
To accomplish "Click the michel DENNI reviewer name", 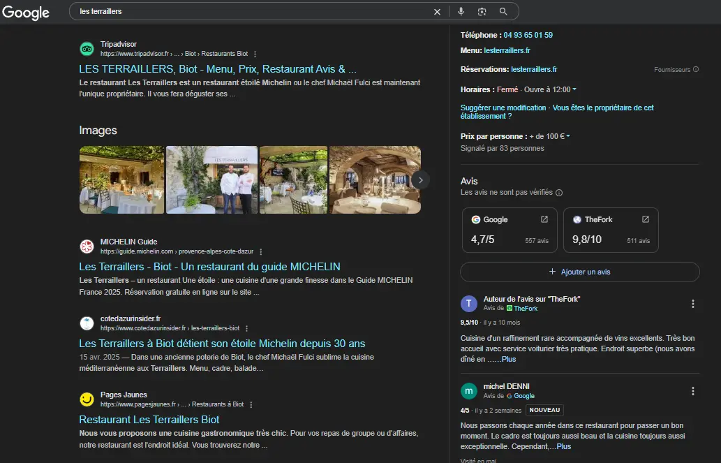I will (506, 387).
